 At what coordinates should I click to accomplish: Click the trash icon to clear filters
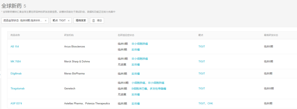click(x=94, y=21)
